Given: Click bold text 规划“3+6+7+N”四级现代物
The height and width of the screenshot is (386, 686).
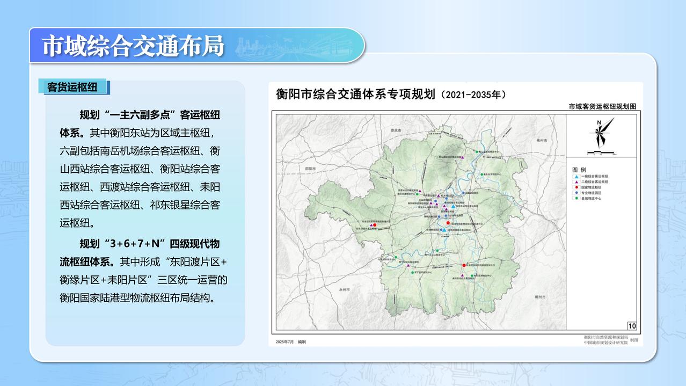Looking at the screenshot, I should click(x=150, y=244).
